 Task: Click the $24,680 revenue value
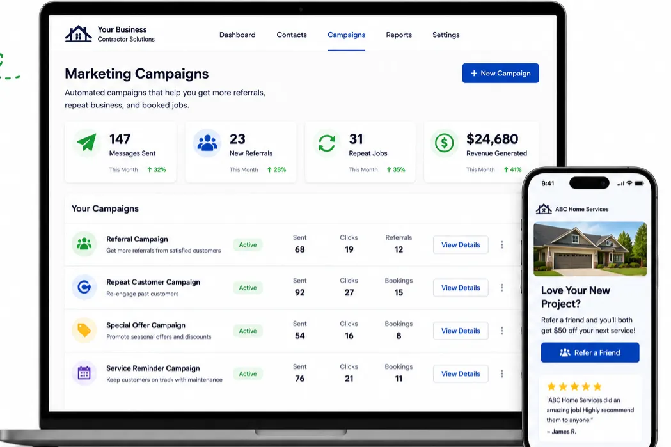(492, 139)
